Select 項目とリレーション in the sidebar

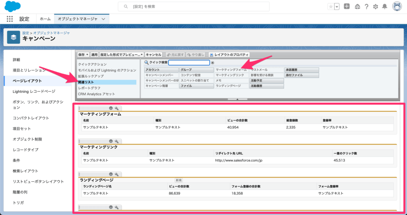(29, 70)
